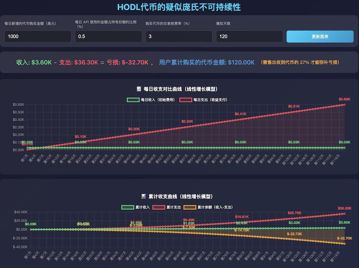Click the daily token purchase amount field
Screen dimensions: 359x268
[38, 37]
